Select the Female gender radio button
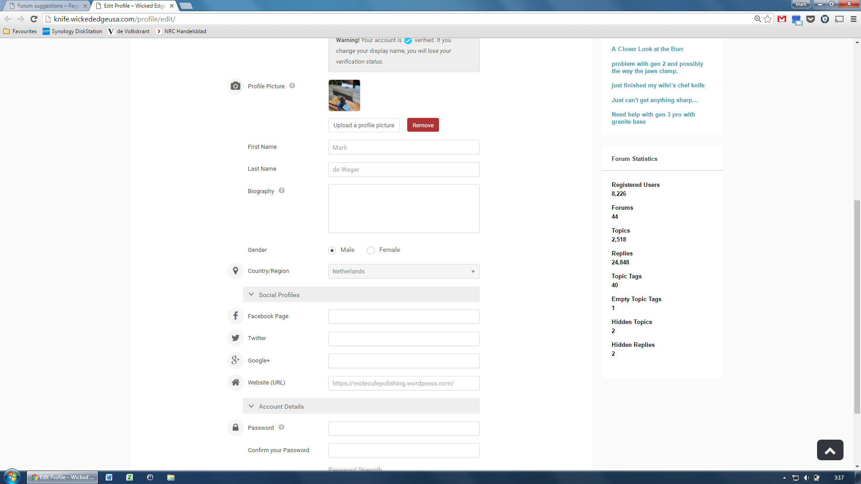 click(371, 250)
